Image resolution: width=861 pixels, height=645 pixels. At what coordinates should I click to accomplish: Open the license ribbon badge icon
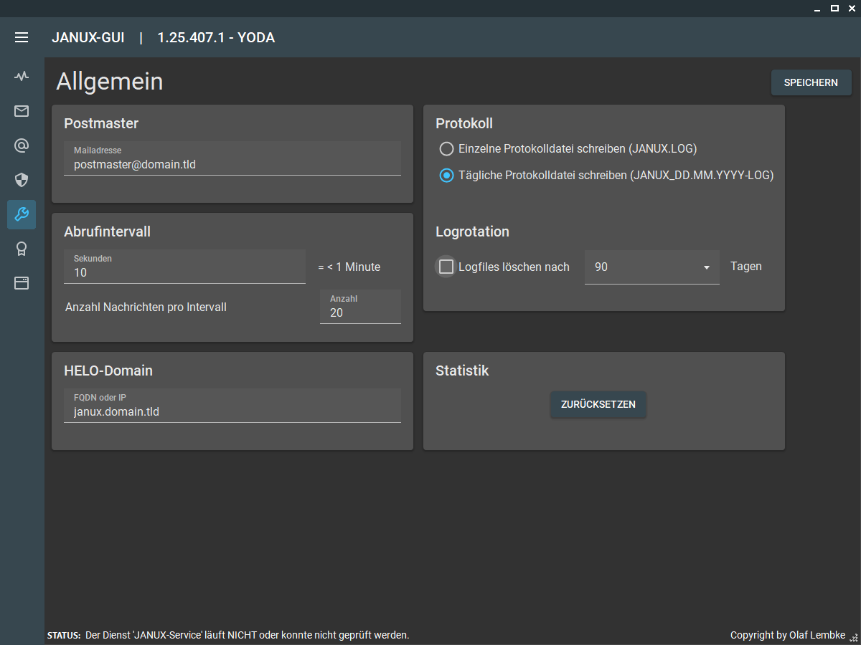(22, 249)
